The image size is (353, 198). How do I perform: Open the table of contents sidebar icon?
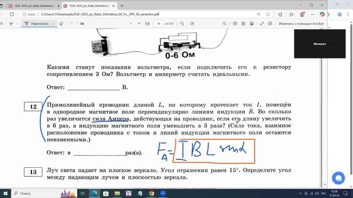tap(2, 24)
